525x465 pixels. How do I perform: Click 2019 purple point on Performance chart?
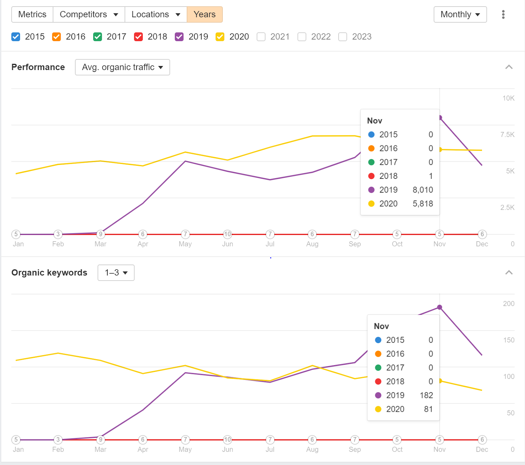pos(440,118)
